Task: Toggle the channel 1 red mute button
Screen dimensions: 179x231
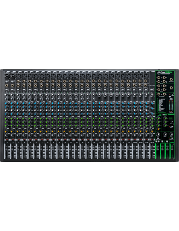Action: point(7,139)
